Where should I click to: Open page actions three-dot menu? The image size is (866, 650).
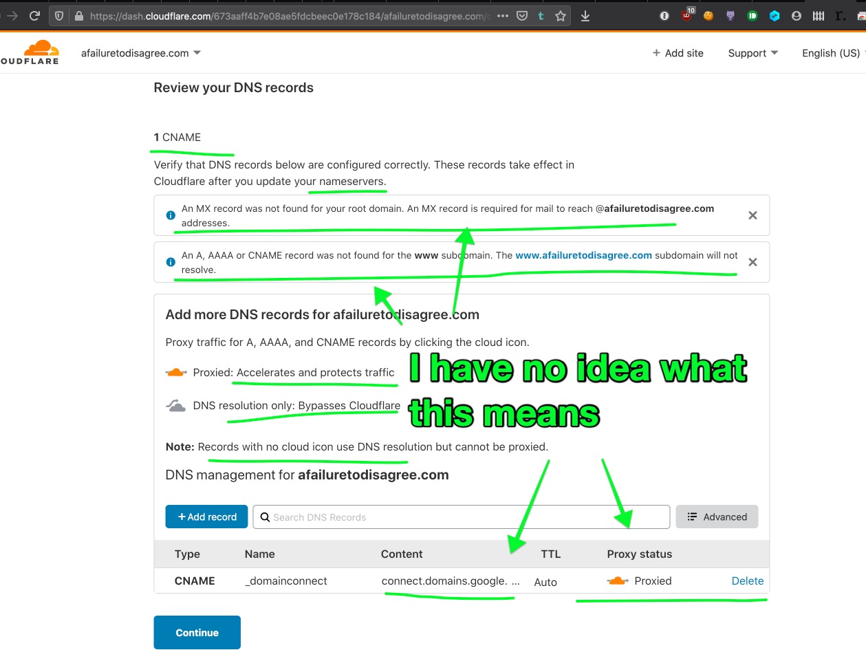pos(503,16)
